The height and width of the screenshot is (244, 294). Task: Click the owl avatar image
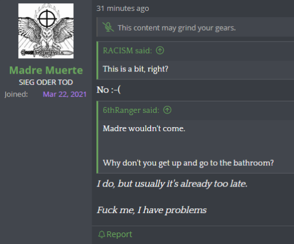(x=46, y=31)
